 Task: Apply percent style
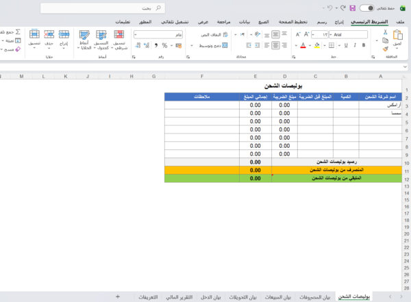(x=164, y=45)
